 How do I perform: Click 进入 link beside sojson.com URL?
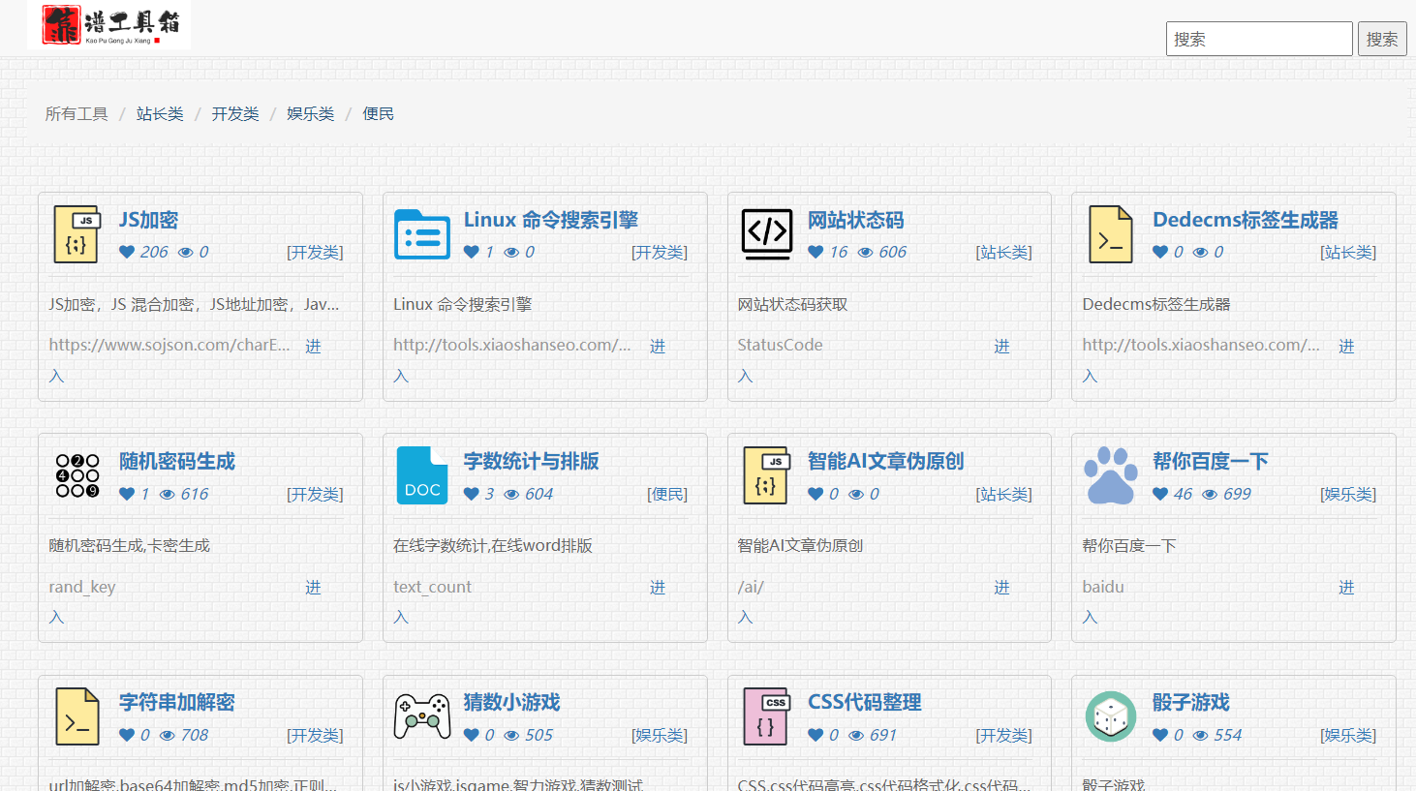[x=313, y=346]
